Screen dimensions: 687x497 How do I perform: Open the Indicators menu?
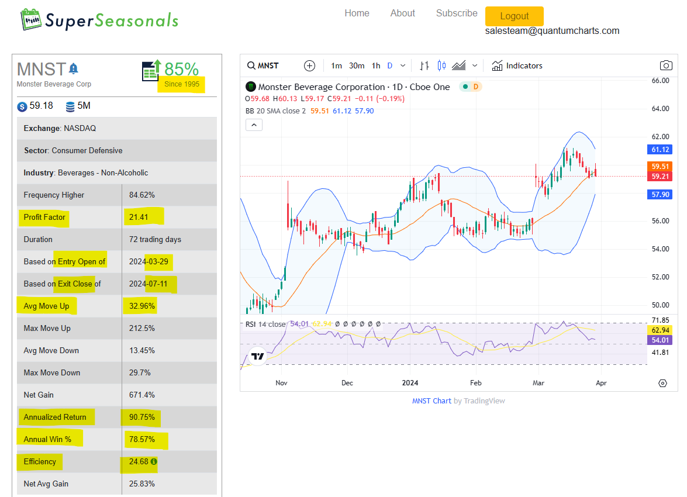coord(517,65)
